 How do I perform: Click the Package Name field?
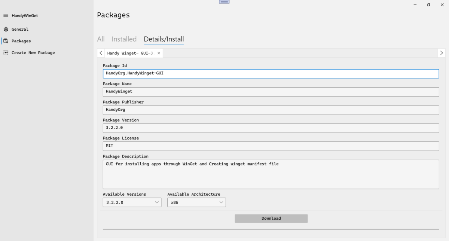click(x=271, y=92)
